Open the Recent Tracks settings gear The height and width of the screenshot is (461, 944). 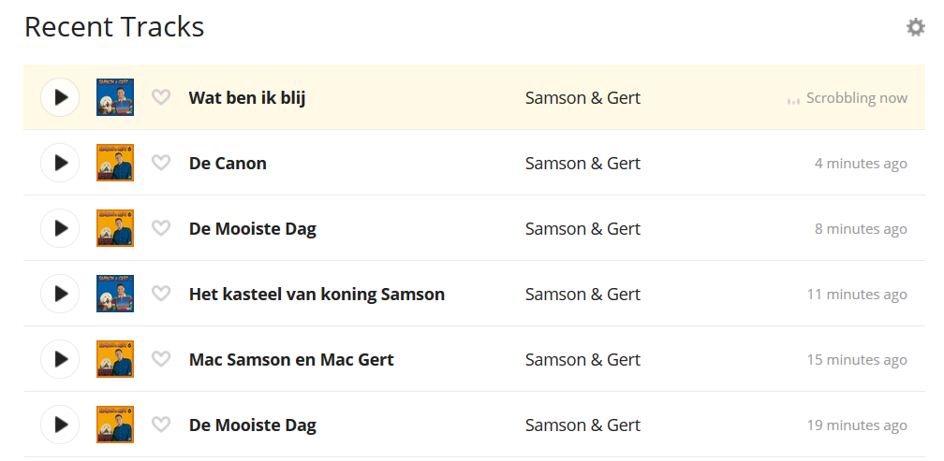(915, 27)
